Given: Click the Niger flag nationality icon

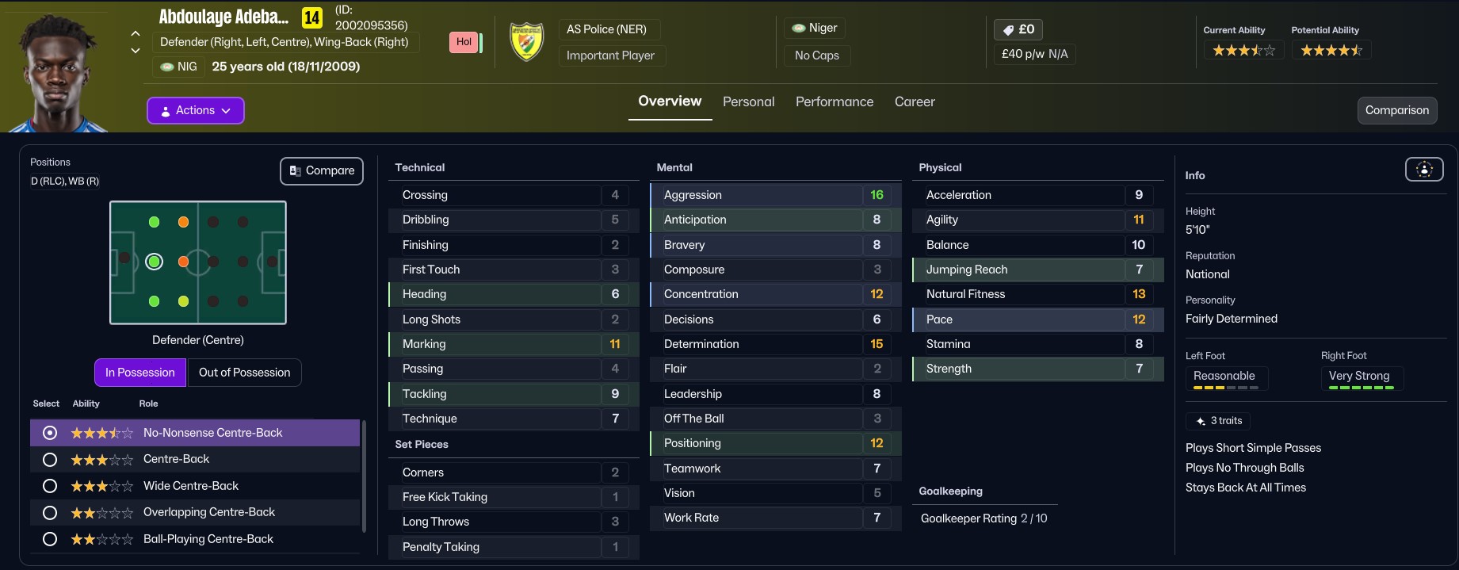Looking at the screenshot, I should [799, 28].
